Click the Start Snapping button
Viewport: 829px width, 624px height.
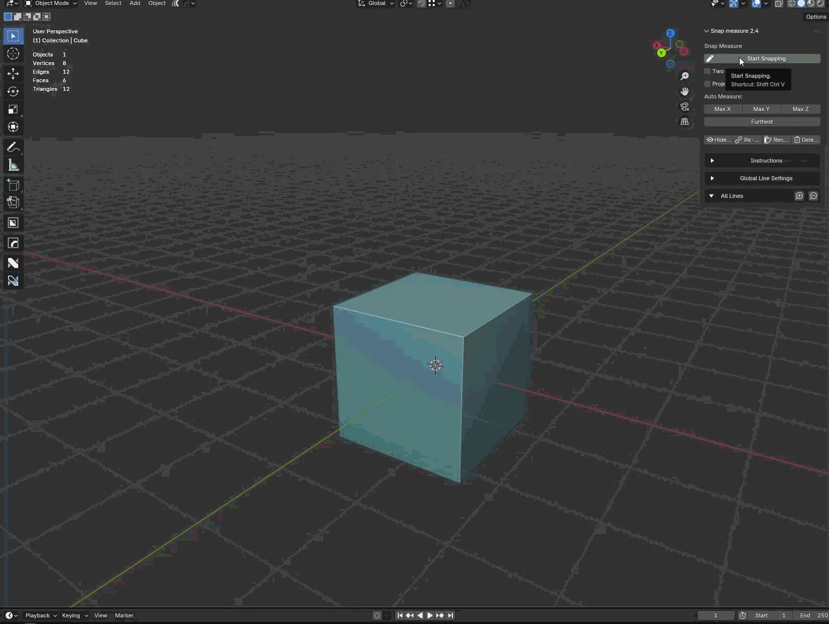coord(766,58)
